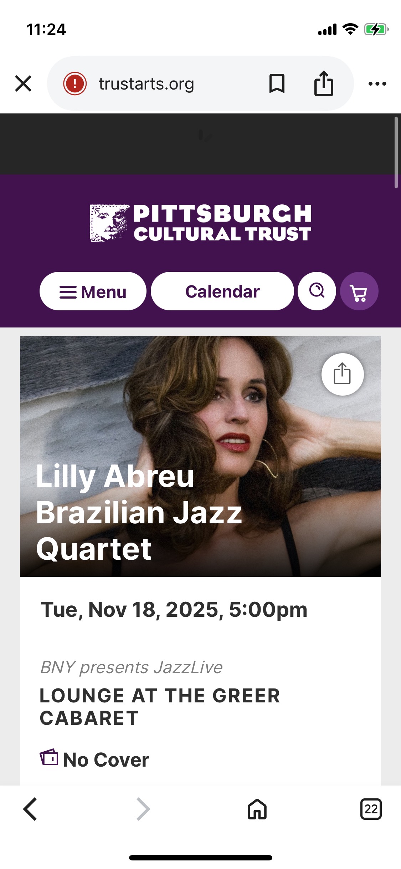Open the hamburger Menu button
This screenshot has height=869, width=401.
pos(93,291)
